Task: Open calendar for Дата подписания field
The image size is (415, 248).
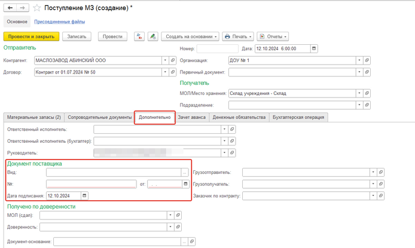Action: coord(84,195)
